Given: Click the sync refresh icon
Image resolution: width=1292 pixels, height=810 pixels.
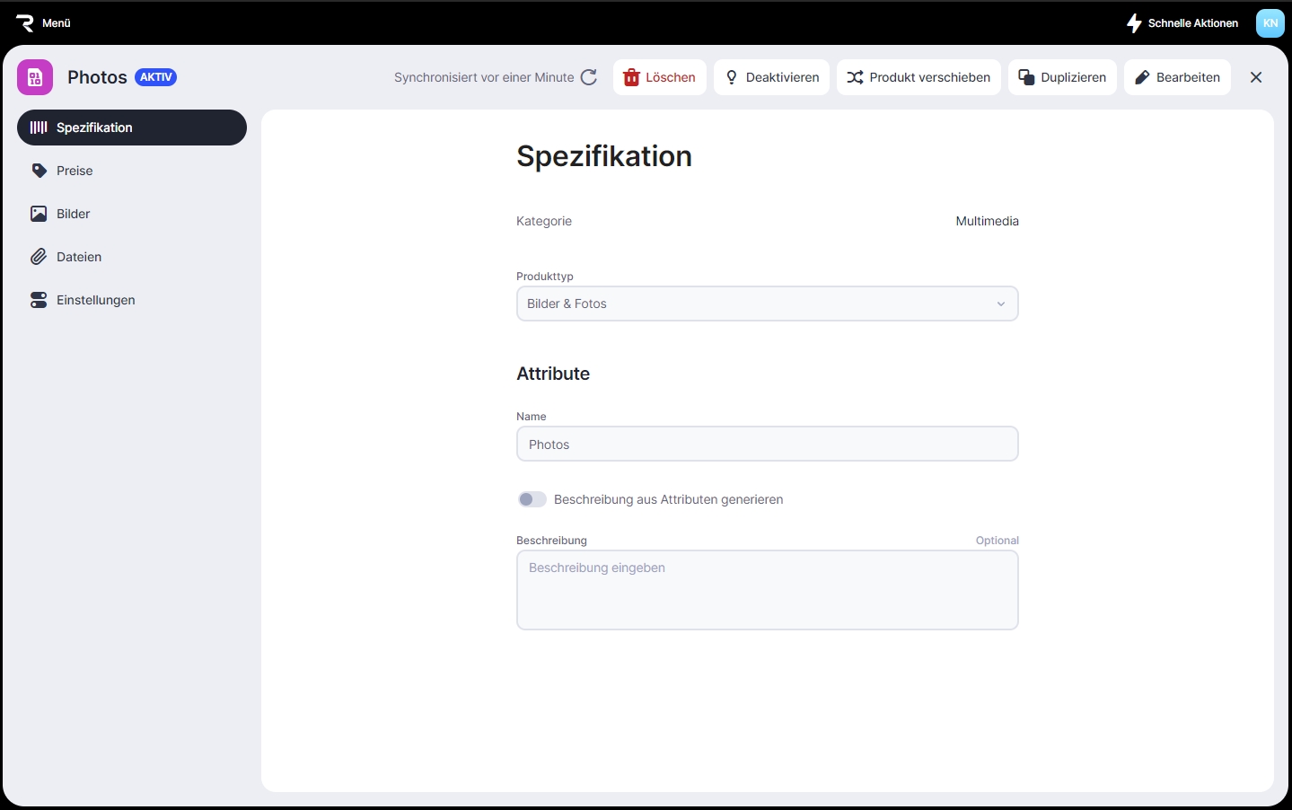Looking at the screenshot, I should pos(589,77).
